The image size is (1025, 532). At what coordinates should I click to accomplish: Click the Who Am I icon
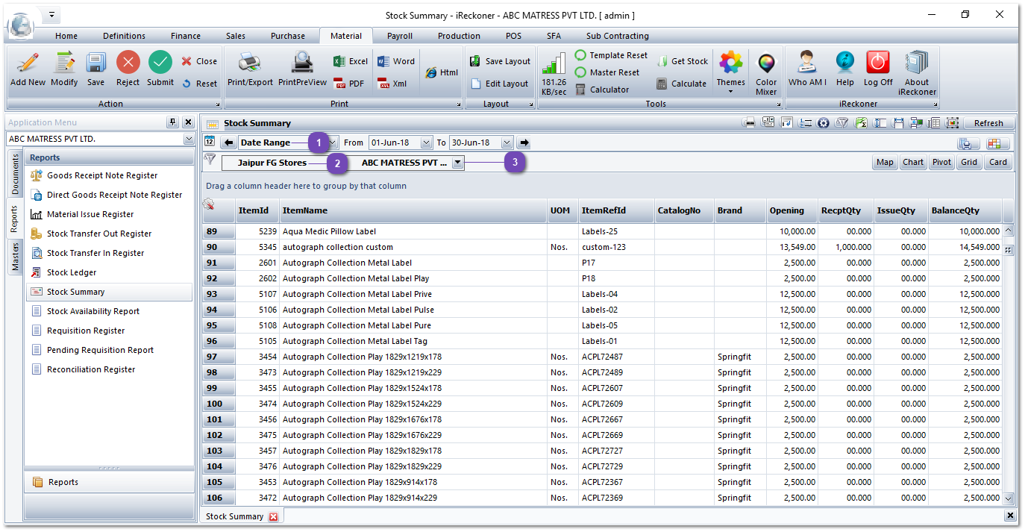pos(806,63)
